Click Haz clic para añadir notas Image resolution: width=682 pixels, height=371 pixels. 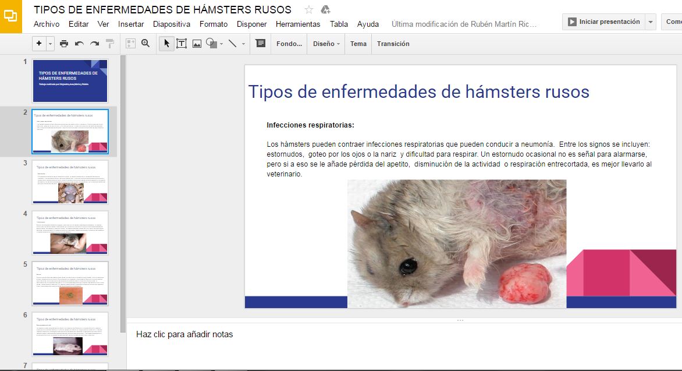pos(184,334)
